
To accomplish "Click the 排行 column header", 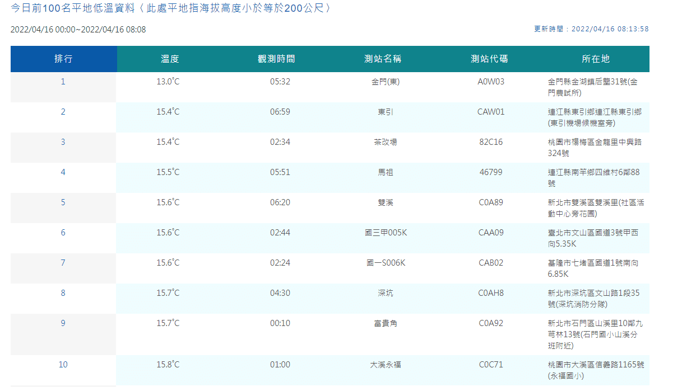I will click(x=63, y=59).
